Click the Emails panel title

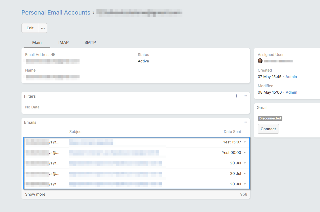click(30, 122)
